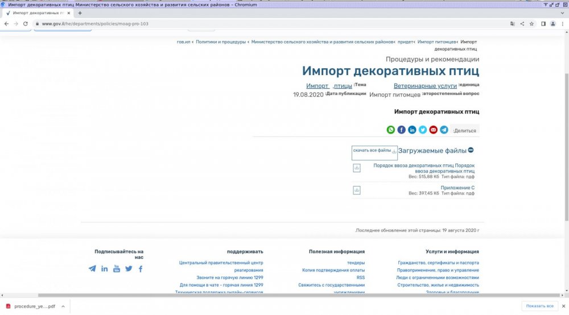Share page via WhatsApp icon
The image size is (569, 315).
[x=391, y=130]
